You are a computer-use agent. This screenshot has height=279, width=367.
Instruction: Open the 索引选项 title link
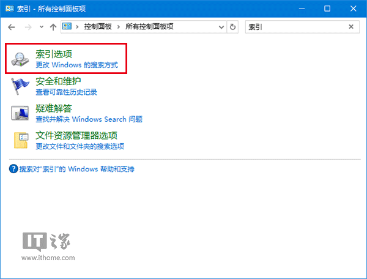pyautogui.click(x=54, y=54)
